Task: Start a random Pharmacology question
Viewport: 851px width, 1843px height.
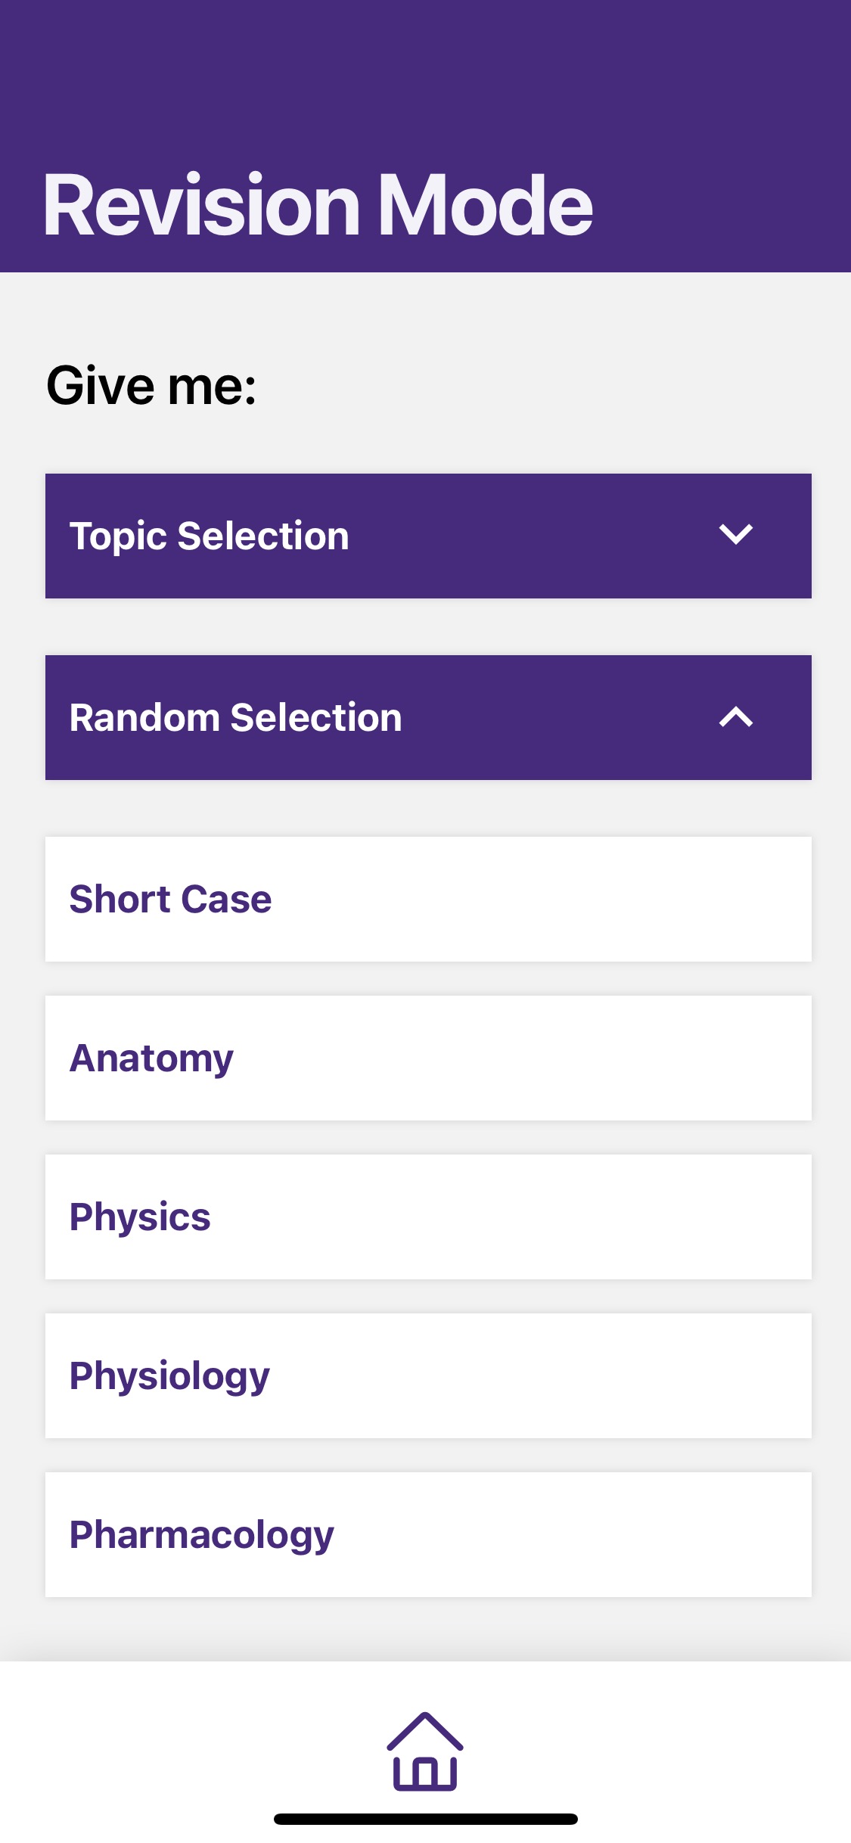Action: (428, 1534)
